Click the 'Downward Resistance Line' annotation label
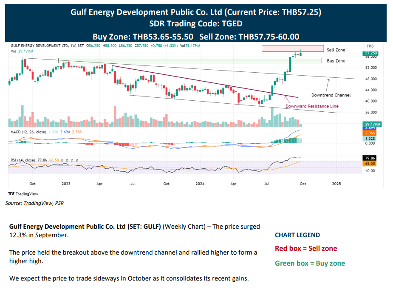The height and width of the screenshot is (292, 393). pos(312,106)
